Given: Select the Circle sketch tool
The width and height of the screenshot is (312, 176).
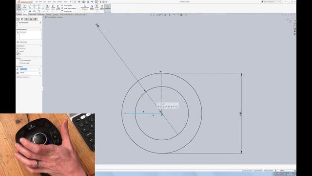Looking at the screenshot, I should click(34, 5).
